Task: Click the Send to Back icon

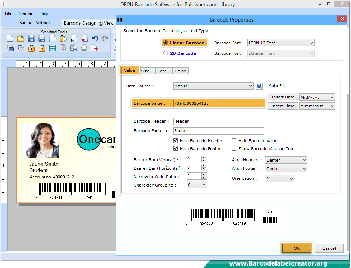Action: (21, 48)
